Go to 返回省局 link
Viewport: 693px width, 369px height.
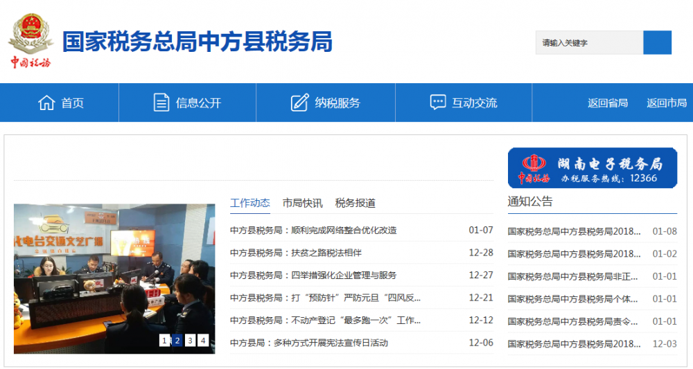pos(608,103)
